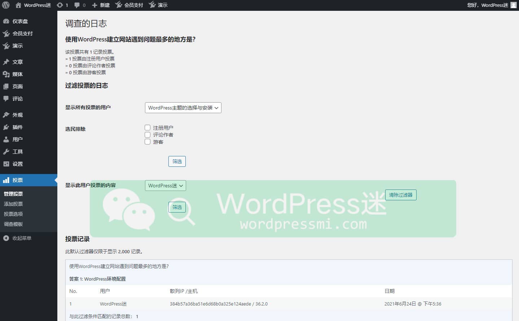The image size is (519, 321).
Task: Check the 游客 voter exclusion box
Action: coord(148,142)
